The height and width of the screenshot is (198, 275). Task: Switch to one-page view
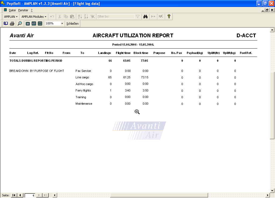[x=28, y=24]
